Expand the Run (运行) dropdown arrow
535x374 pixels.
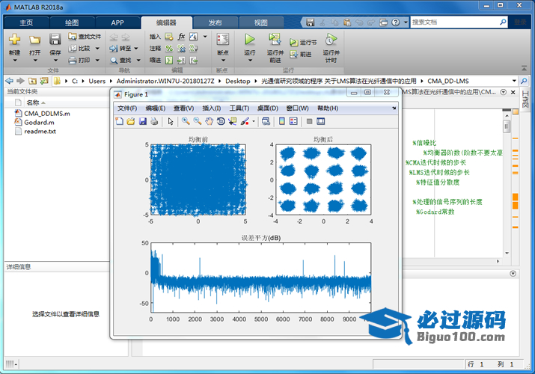[x=250, y=61]
